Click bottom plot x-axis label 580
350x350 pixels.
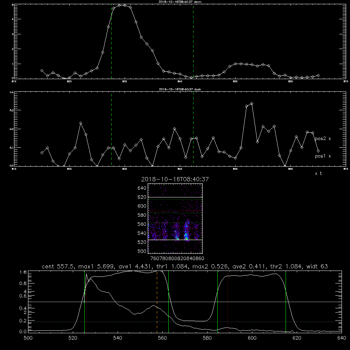click(x=207, y=338)
